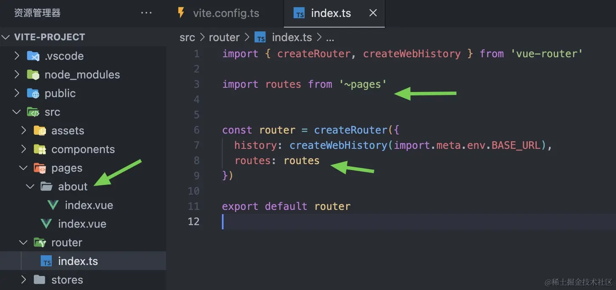Select the router folder label

[x=67, y=243]
